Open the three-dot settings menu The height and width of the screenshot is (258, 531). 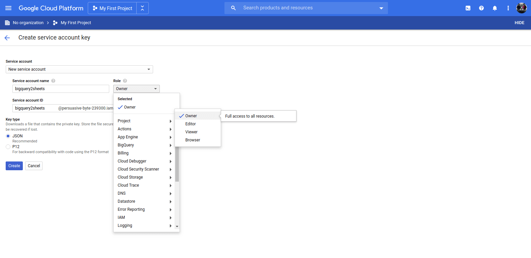[x=508, y=8]
